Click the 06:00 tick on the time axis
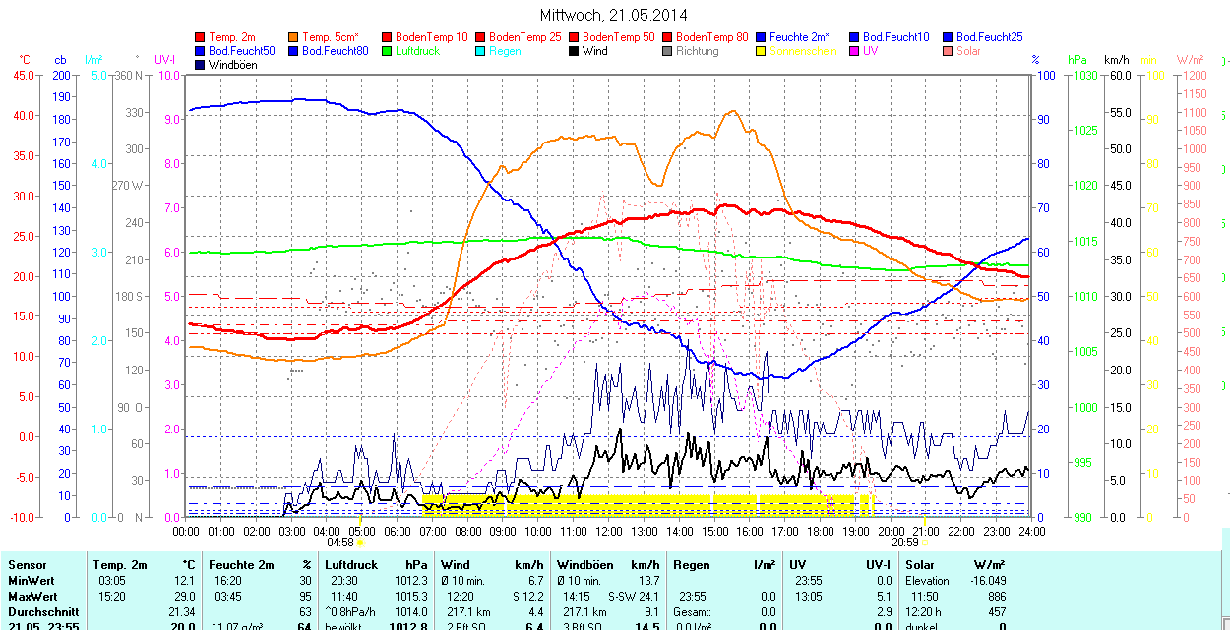Screen dimensions: 1230x630 click(x=398, y=531)
